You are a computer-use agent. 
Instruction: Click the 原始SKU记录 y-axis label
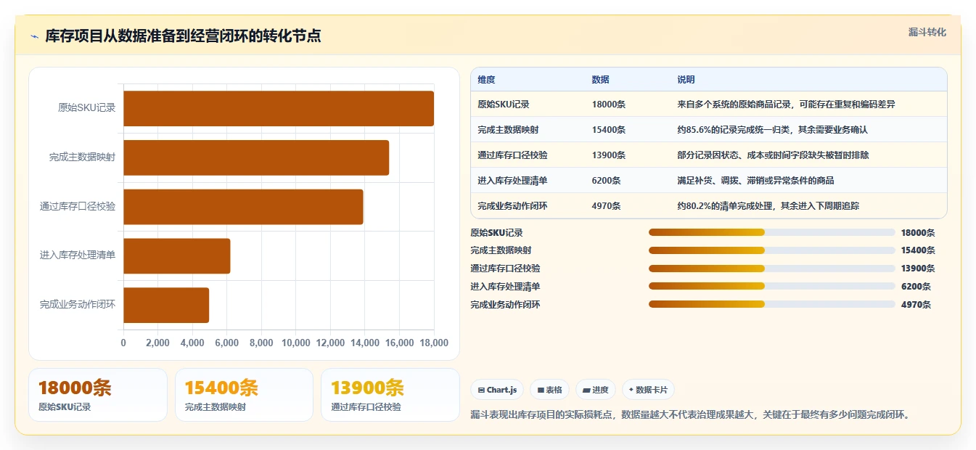(x=87, y=108)
